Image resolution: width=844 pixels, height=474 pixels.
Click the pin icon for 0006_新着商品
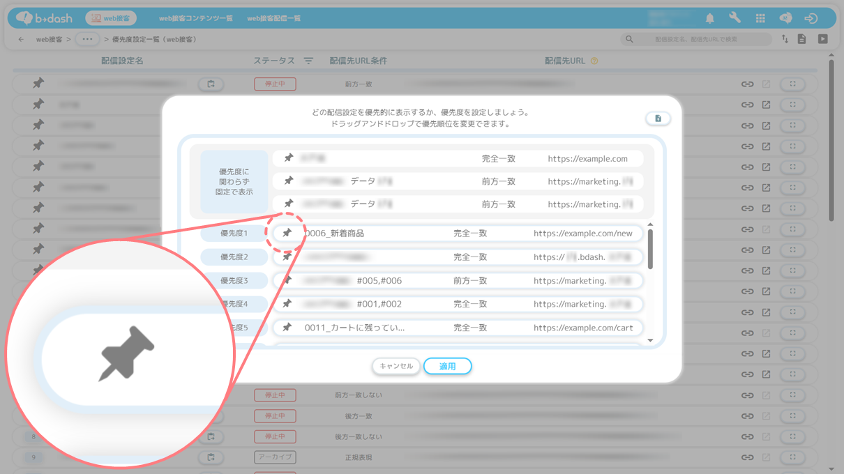coord(287,233)
